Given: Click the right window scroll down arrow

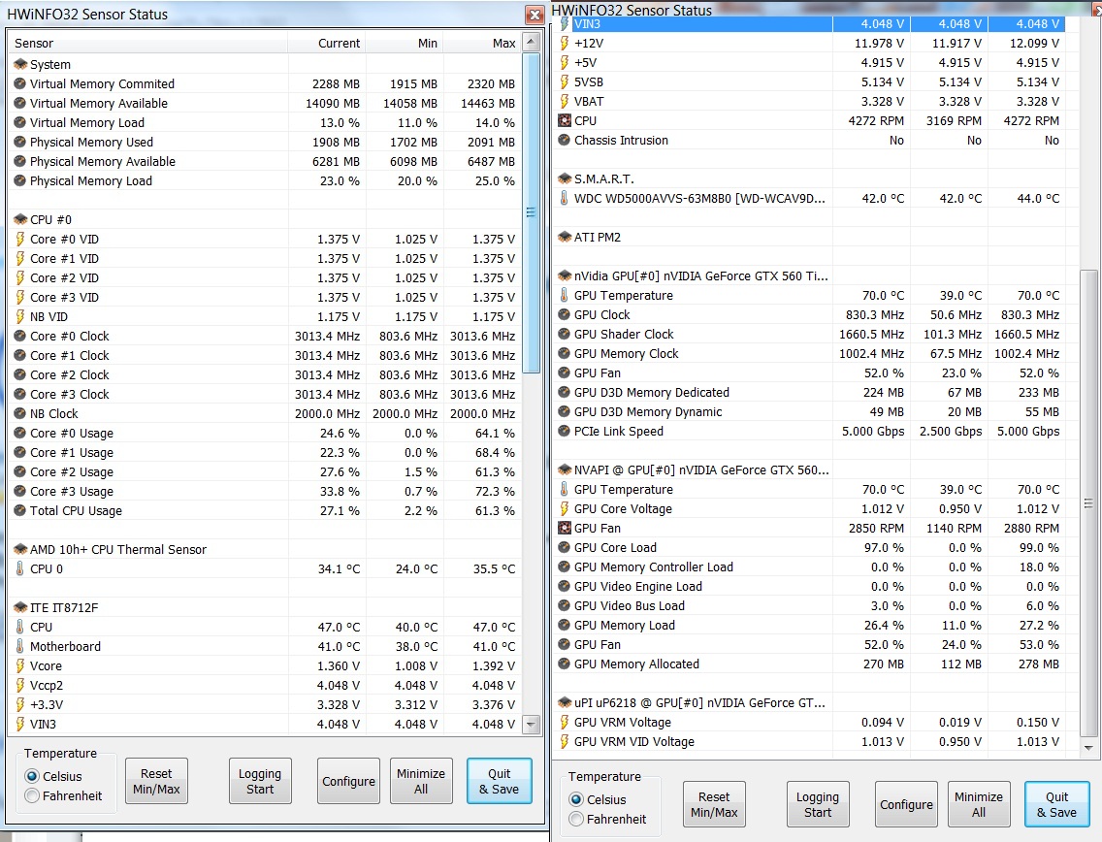Looking at the screenshot, I should pyautogui.click(x=1088, y=748).
